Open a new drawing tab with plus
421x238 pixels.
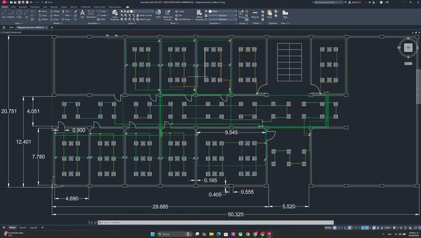click(x=52, y=28)
